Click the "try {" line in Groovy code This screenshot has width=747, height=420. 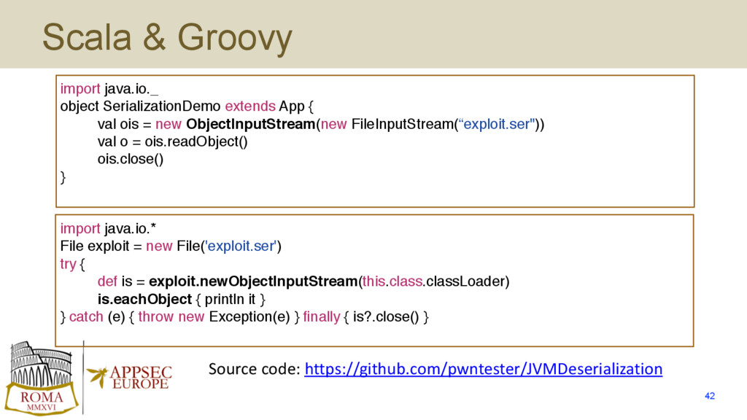point(72,264)
